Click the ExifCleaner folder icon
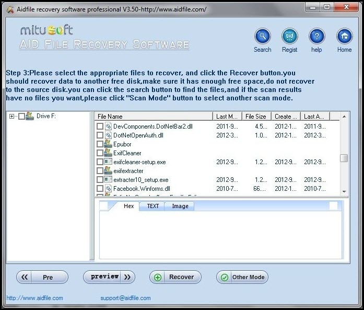Screen dimensions: 364x310 108,153
